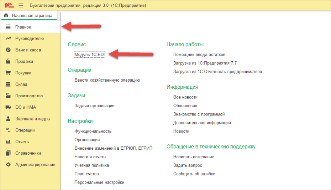Open Загрузка из 1С:Предприятия 7.7

[205, 63]
